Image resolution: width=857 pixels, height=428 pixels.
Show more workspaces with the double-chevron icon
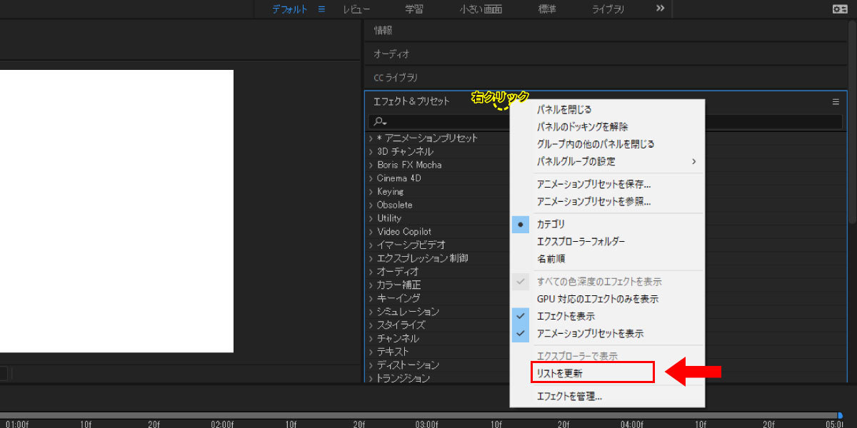(661, 9)
